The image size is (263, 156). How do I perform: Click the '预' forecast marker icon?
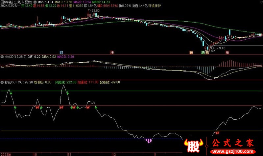191,52
